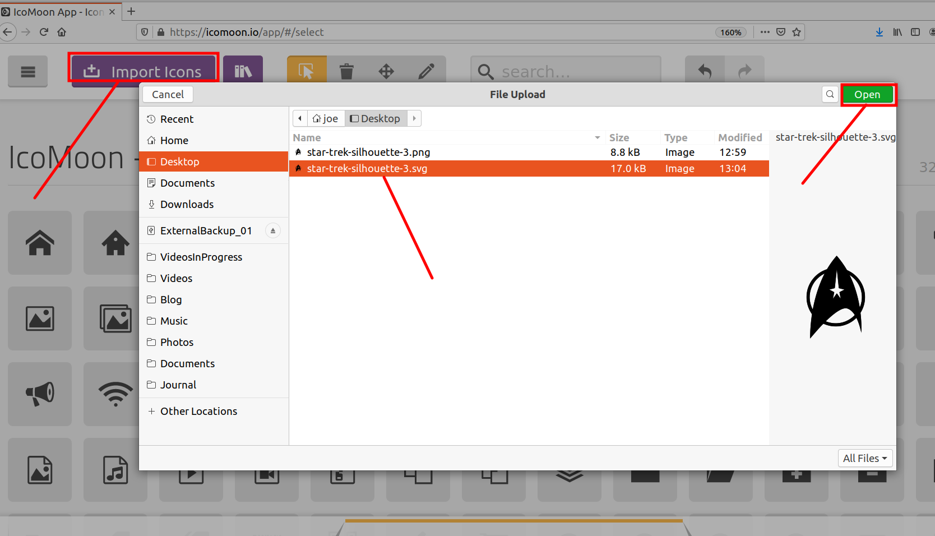The height and width of the screenshot is (536, 935).
Task: Select the bullhorn megaphone icon
Action: (40, 394)
